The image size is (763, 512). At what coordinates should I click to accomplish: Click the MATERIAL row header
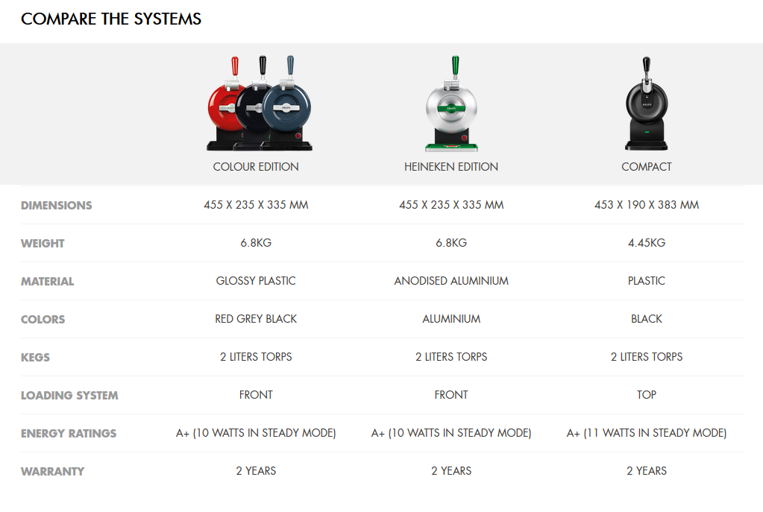pyautogui.click(x=48, y=281)
